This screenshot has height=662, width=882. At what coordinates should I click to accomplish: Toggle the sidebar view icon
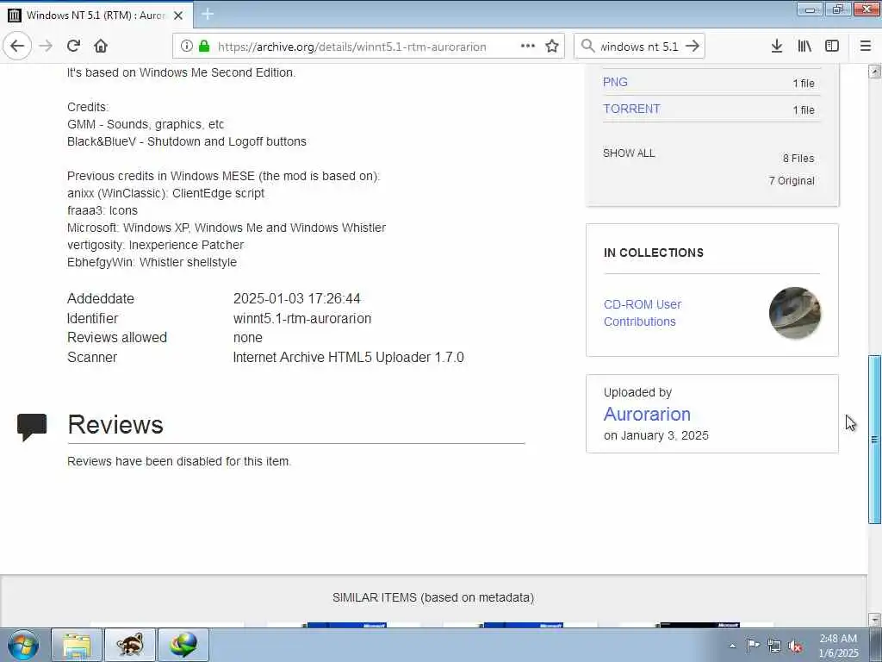pos(832,47)
